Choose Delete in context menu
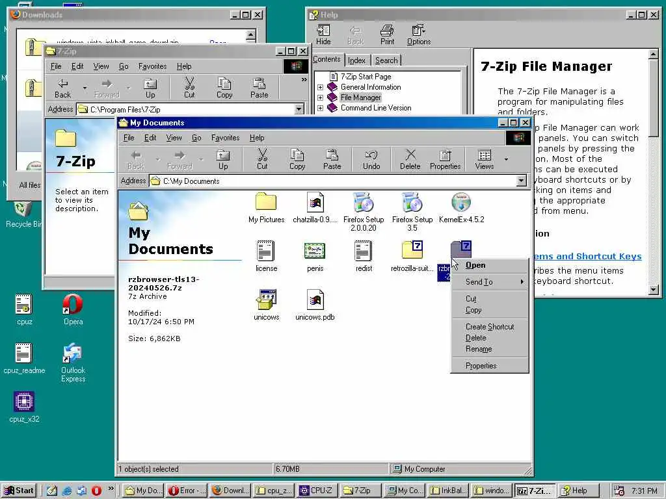Screen dimensions: 666x499 click(x=490, y=338)
